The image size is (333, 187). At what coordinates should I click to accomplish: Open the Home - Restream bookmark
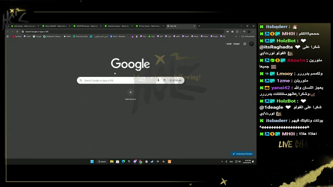click(118, 36)
